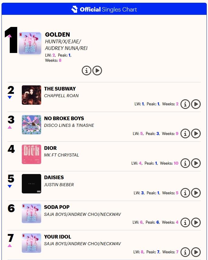Image resolution: width=208 pixels, height=260 pixels.
Task: Play a preview of NO BROKE BOYS
Action: click(x=196, y=133)
